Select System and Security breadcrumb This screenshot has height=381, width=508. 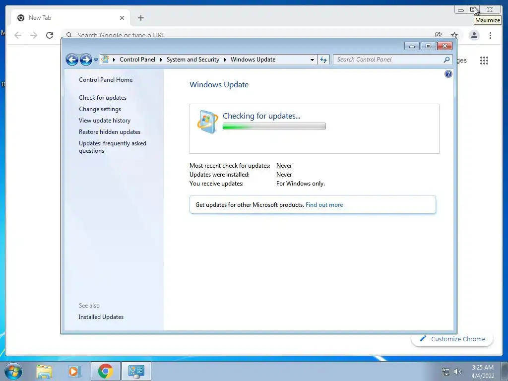click(193, 60)
